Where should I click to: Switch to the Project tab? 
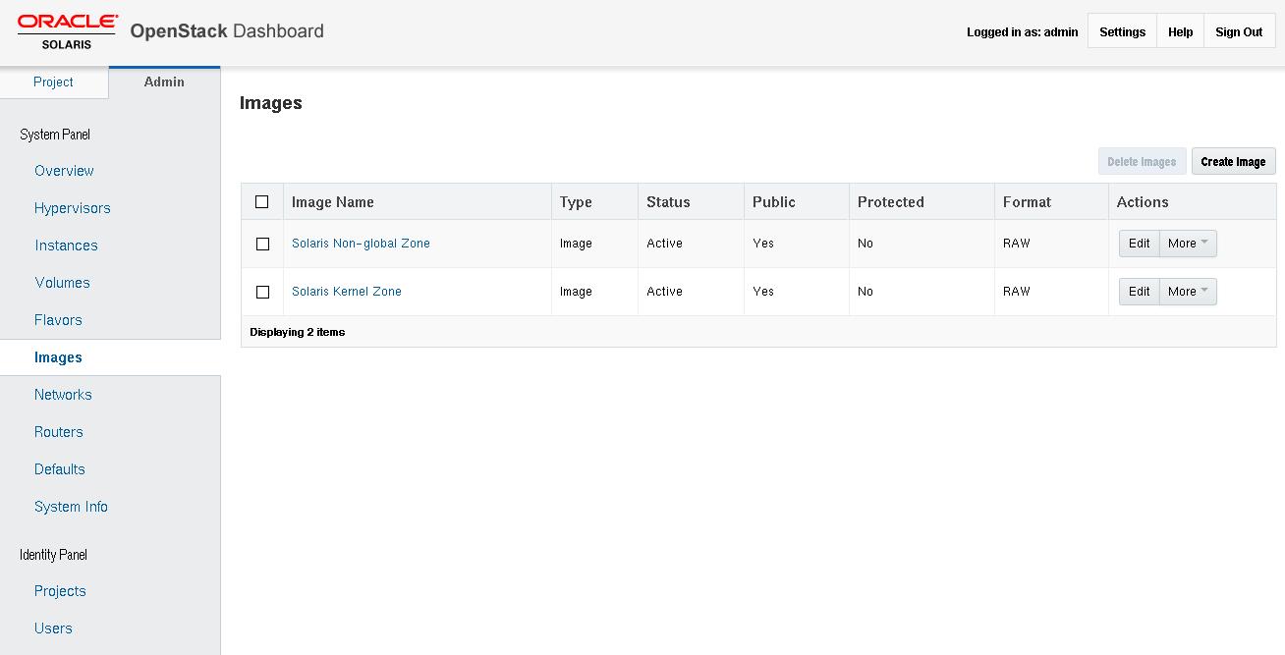53,82
